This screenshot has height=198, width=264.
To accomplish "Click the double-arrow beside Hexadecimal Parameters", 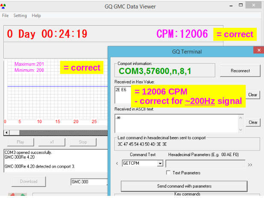I will [250, 165].
